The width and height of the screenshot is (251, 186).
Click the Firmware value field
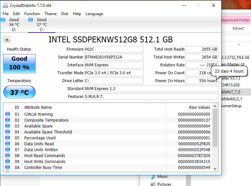[114, 49]
